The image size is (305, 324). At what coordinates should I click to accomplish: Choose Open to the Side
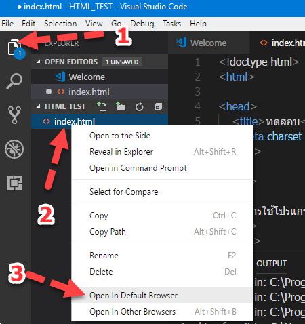[x=162, y=136]
